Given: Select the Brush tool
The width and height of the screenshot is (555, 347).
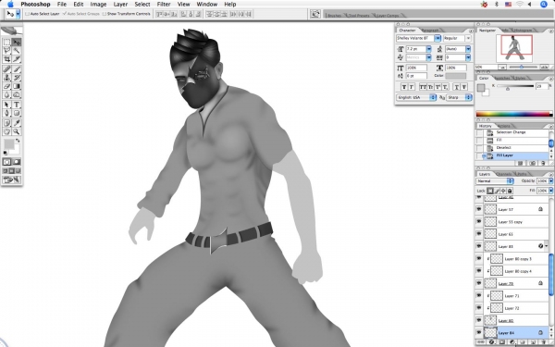Looking at the screenshot, I should [x=17, y=69].
